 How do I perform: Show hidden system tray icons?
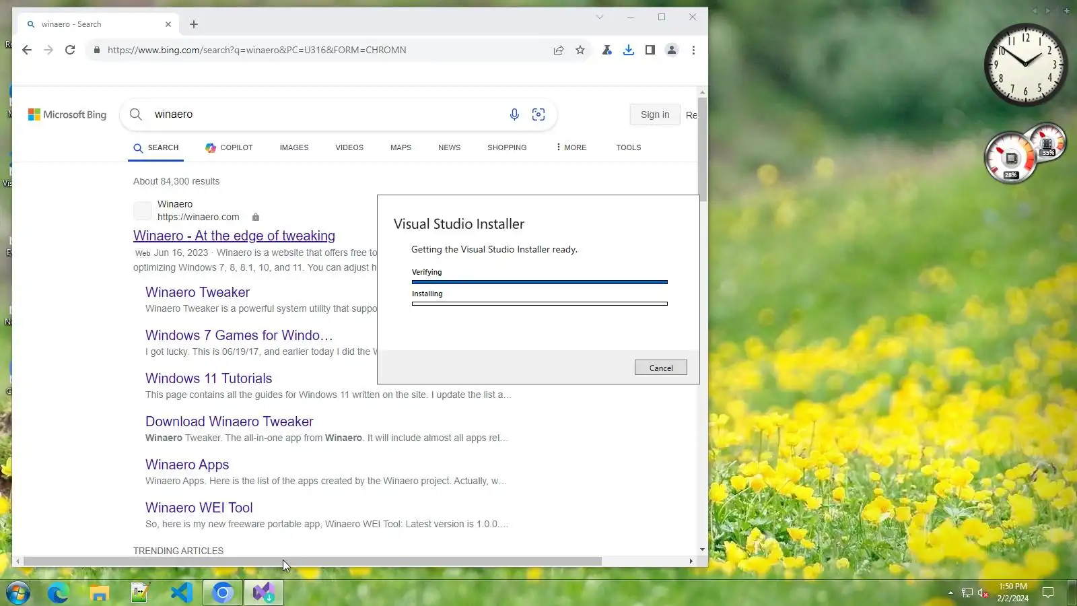[x=950, y=593]
